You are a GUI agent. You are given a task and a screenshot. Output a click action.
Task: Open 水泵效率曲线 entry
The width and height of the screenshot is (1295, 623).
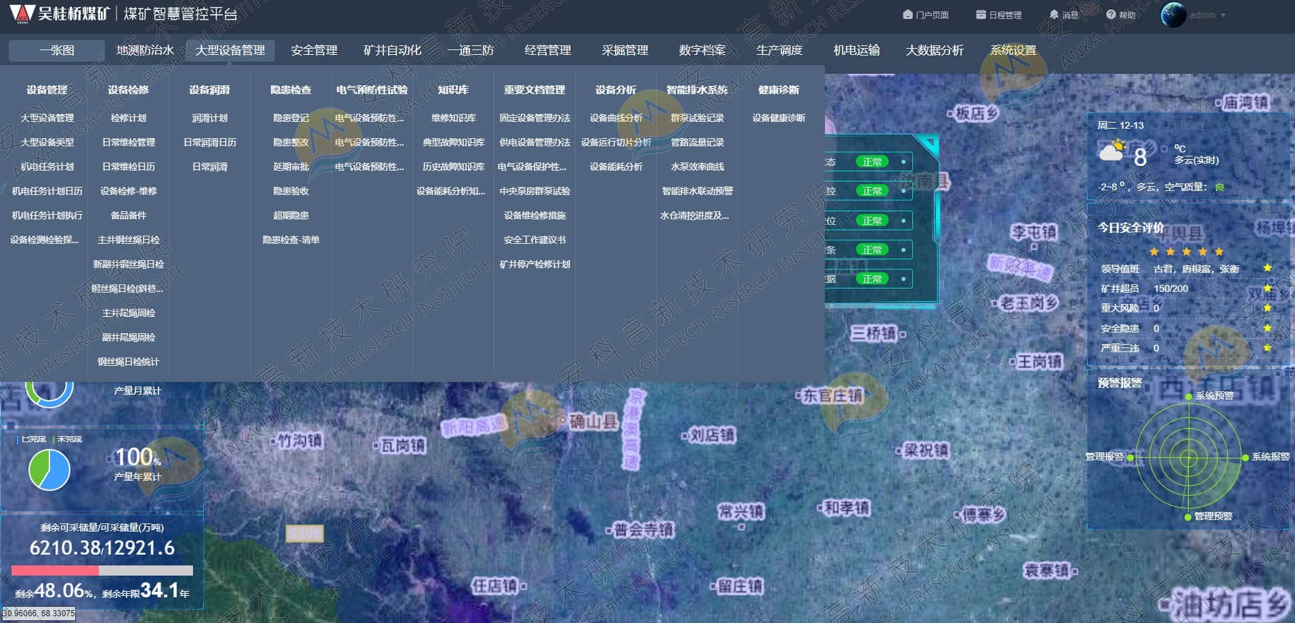point(698,167)
